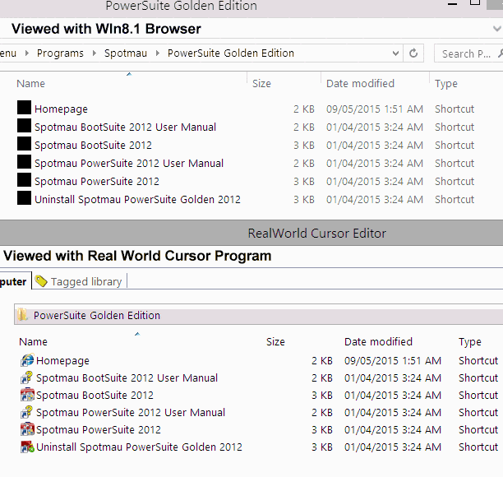Click the Homepage Internet Explorer shortcut icon

27,360
